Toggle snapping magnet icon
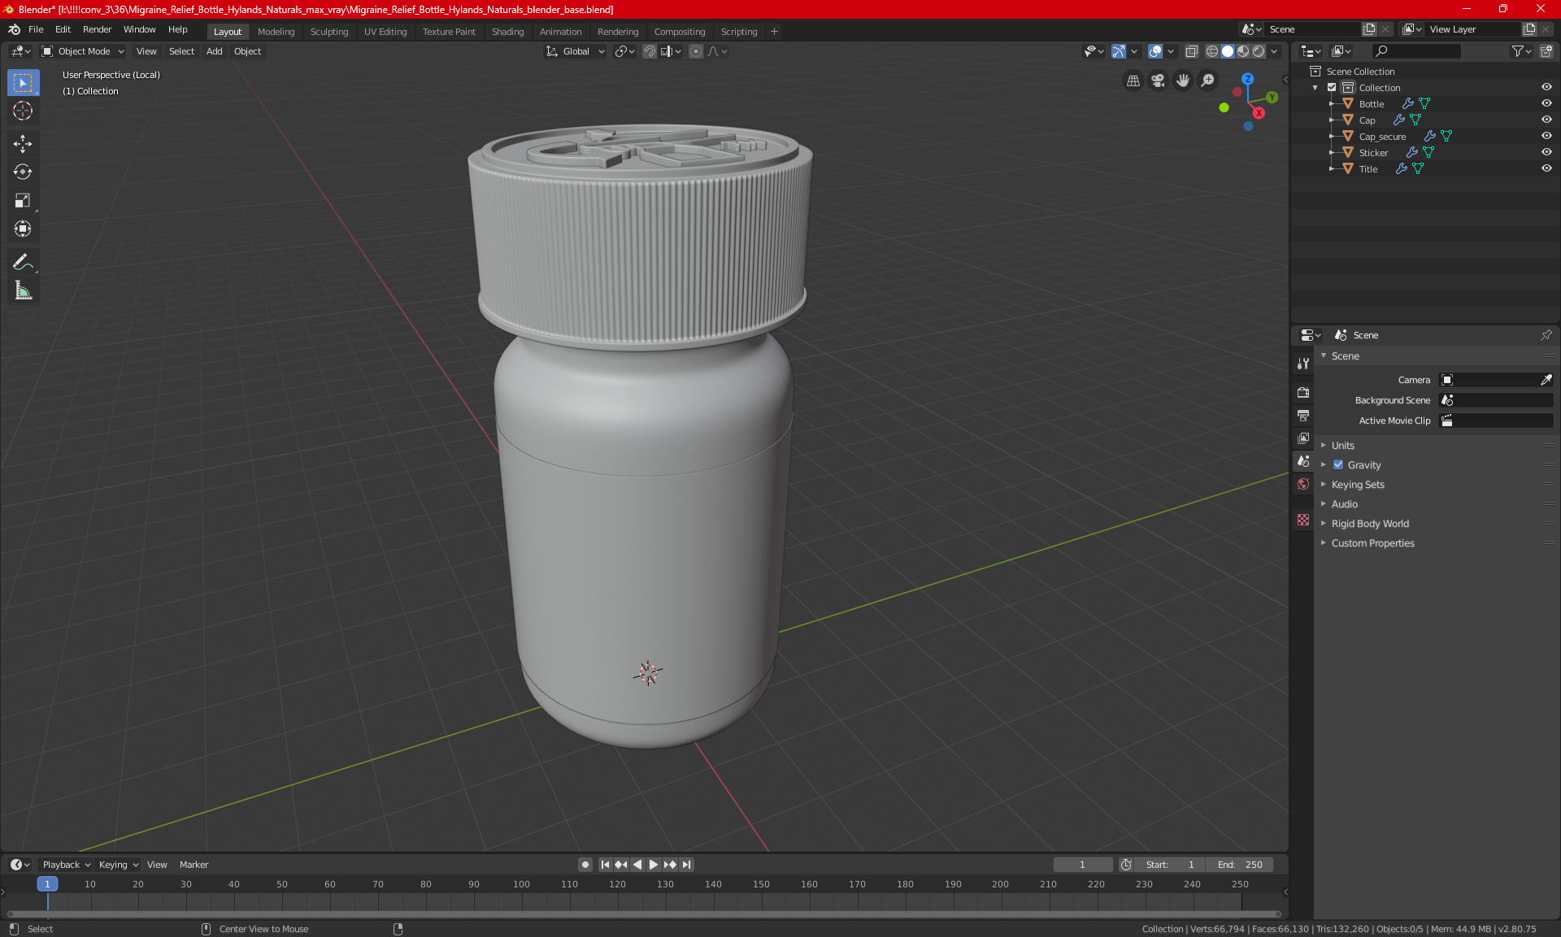This screenshot has width=1561, height=937. click(x=649, y=51)
